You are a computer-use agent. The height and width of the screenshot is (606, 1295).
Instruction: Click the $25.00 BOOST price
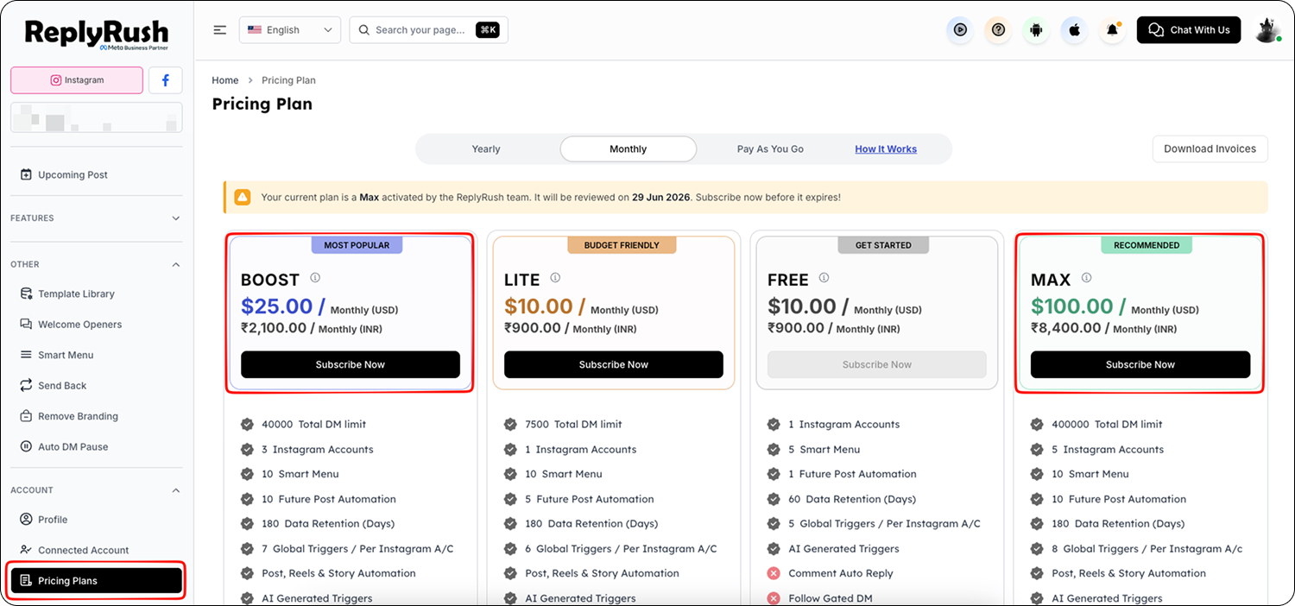click(x=276, y=306)
